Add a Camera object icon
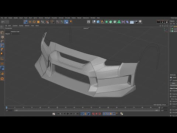The width and height of the screenshot is (177, 133). (x=136, y=22)
